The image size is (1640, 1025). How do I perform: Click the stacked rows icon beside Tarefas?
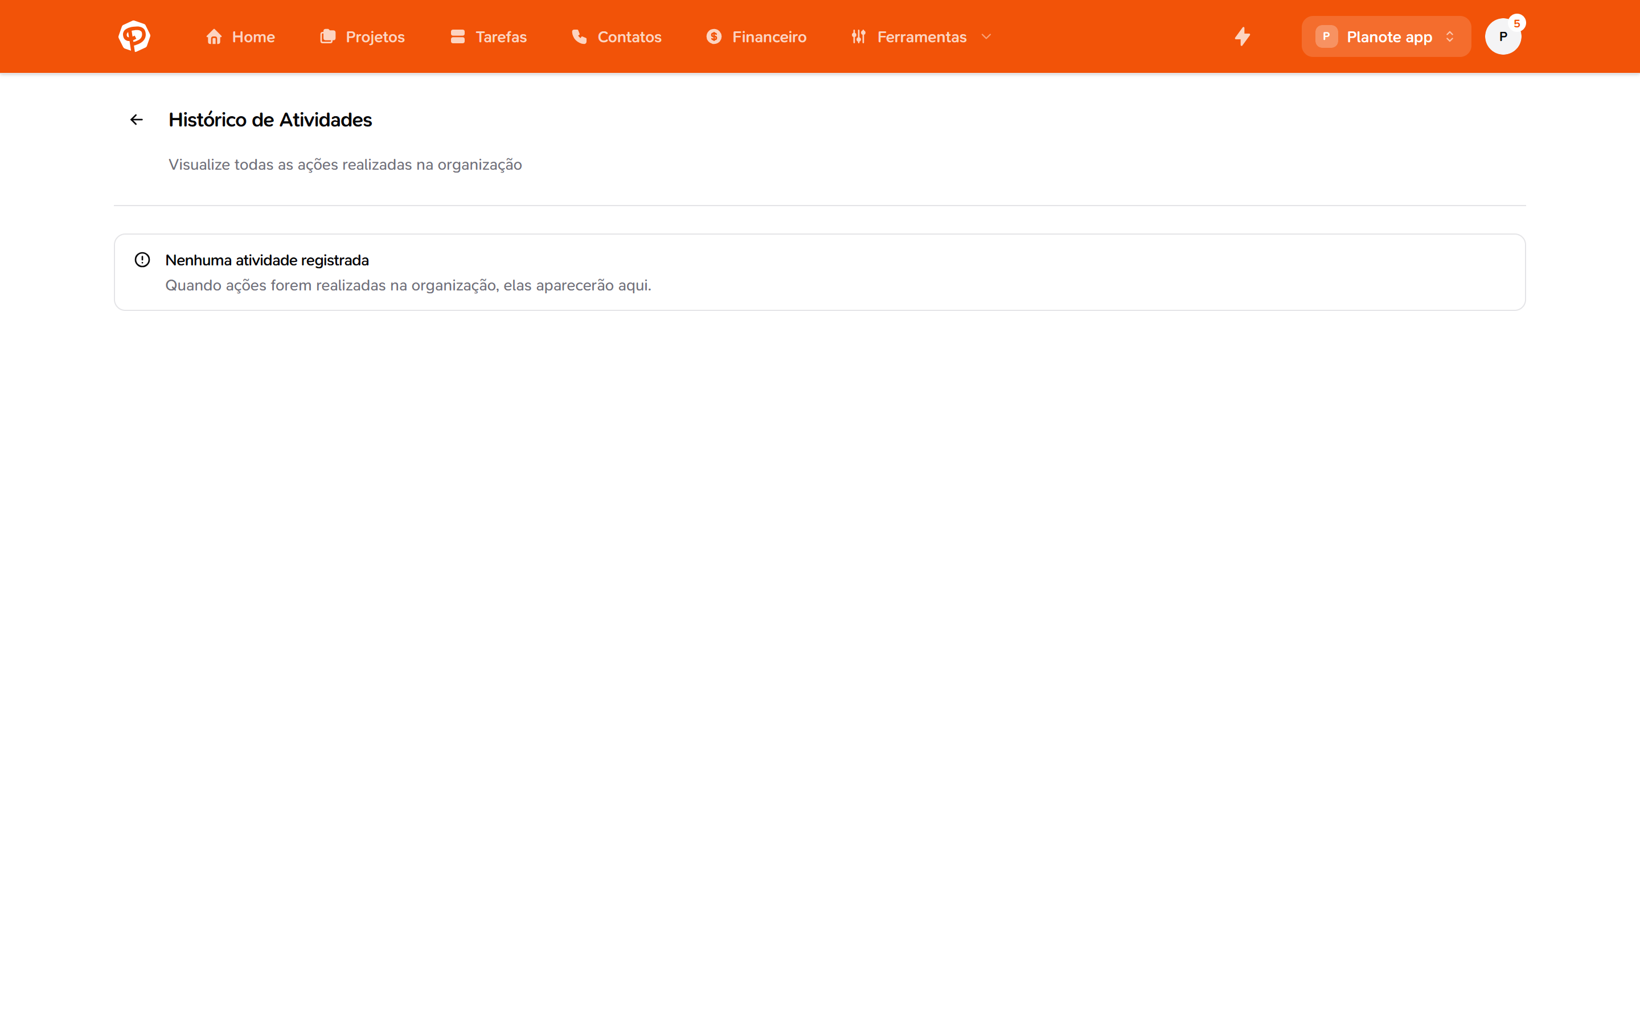(x=458, y=36)
